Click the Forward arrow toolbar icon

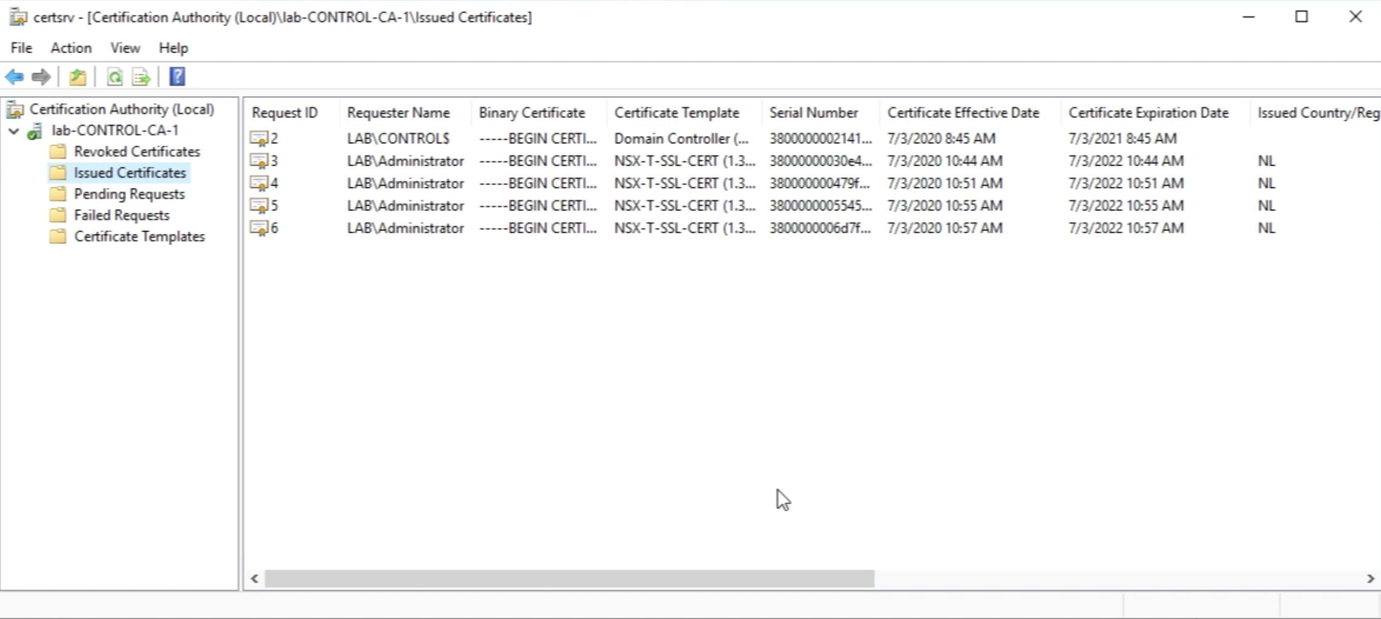[41, 77]
